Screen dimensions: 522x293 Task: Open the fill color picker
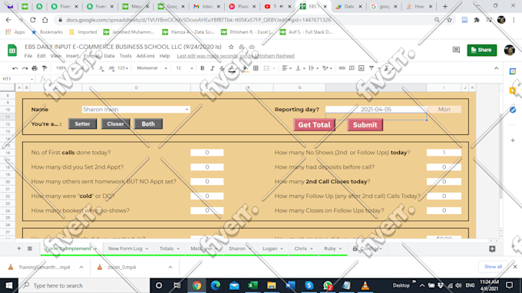click(x=246, y=68)
